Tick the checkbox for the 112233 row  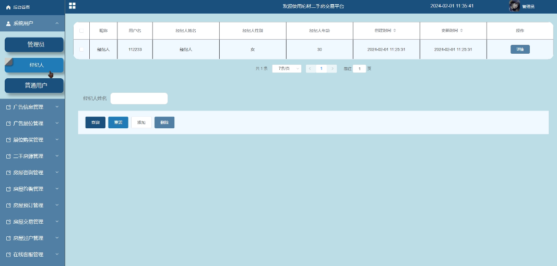point(81,50)
